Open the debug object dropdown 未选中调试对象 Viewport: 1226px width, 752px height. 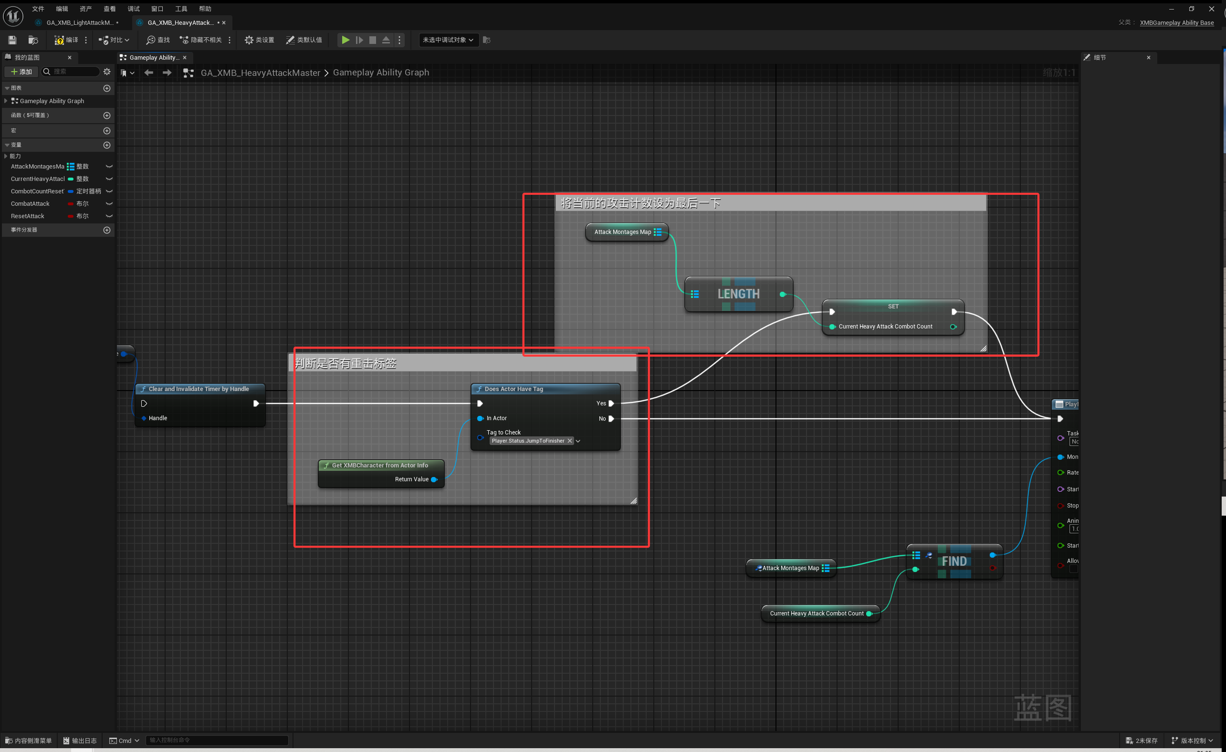[x=448, y=40]
